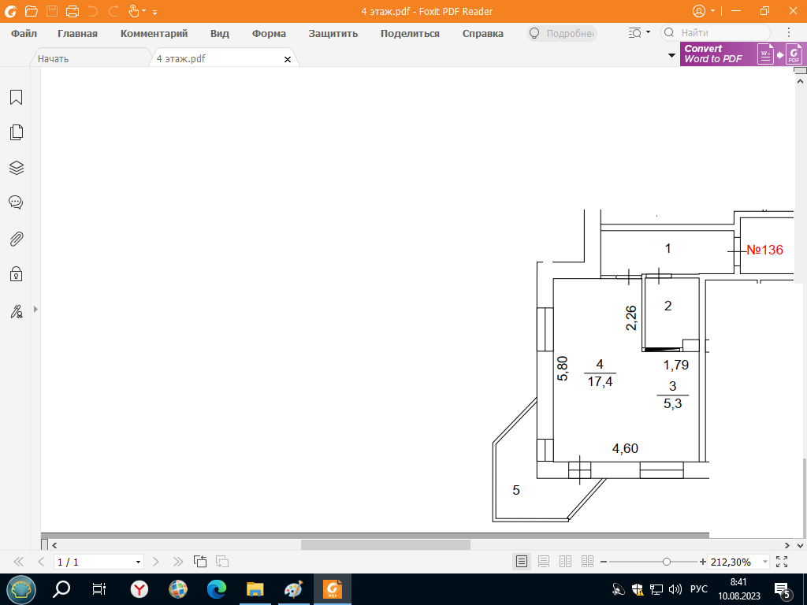The image size is (807, 605).
Task: Open the Поделиться ribbon tab
Action: click(410, 33)
